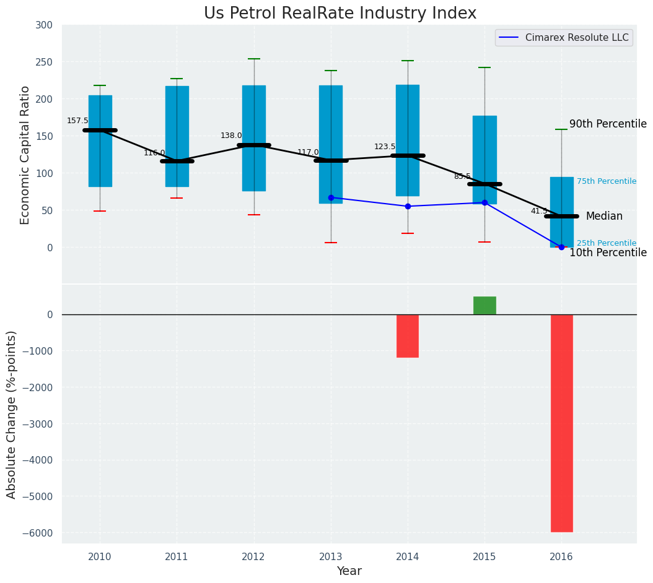Click the 25th Percentile annotation
This screenshot has width=653, height=583.
click(606, 243)
